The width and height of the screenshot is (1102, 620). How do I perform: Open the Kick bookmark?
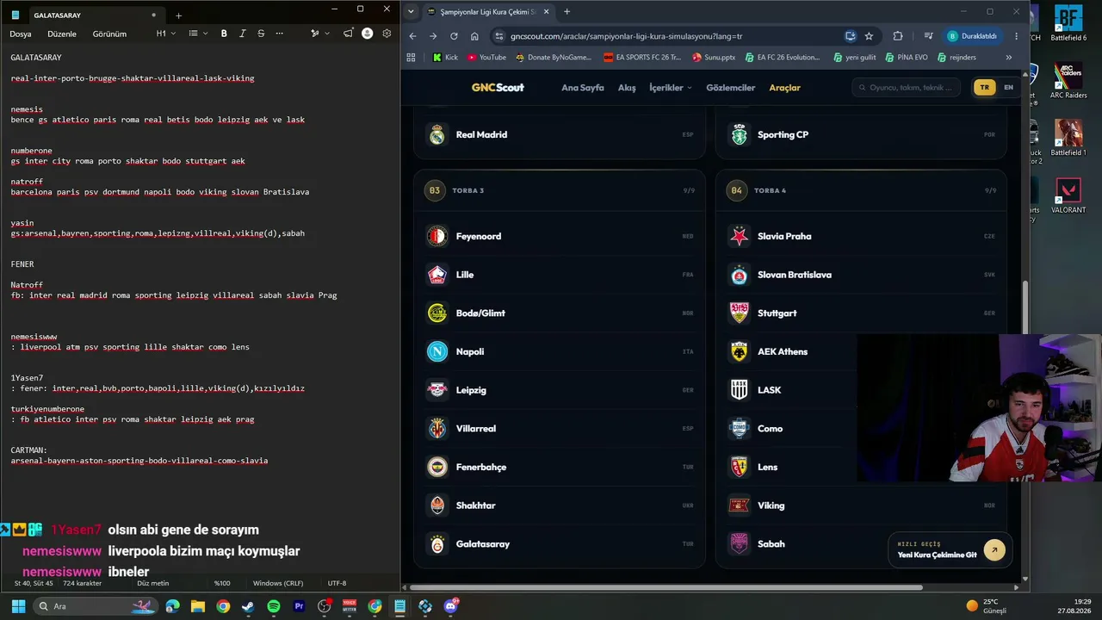click(x=445, y=58)
